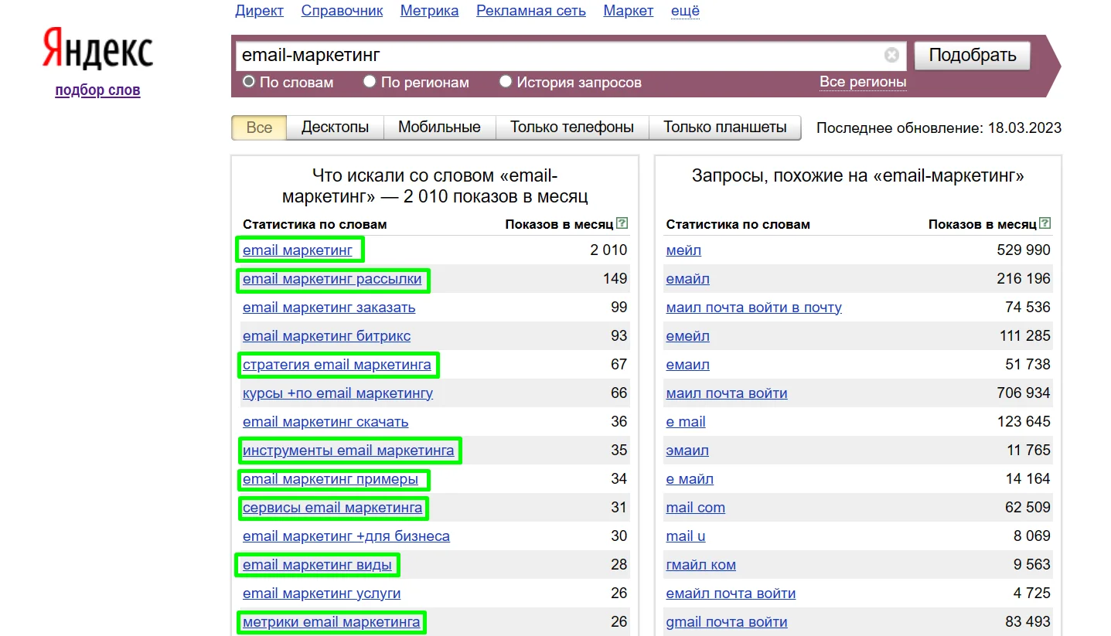Clear the search field with the X icon
The width and height of the screenshot is (1111, 636).
click(x=891, y=56)
